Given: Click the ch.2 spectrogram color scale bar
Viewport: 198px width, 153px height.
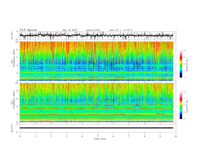Looking at the screenshot, I should (181, 105).
